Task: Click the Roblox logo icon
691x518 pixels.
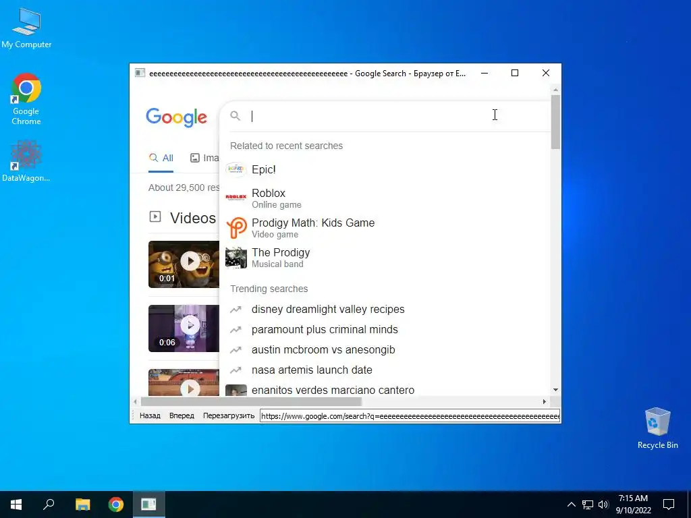Action: click(x=236, y=197)
